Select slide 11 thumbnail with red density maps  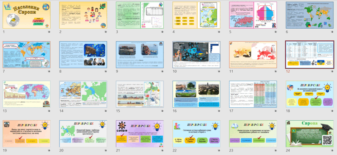point(253,55)
